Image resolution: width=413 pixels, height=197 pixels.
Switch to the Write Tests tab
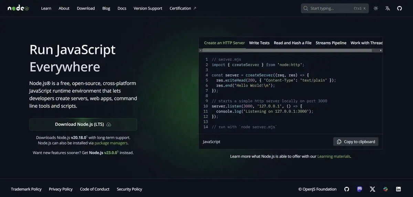(x=259, y=43)
